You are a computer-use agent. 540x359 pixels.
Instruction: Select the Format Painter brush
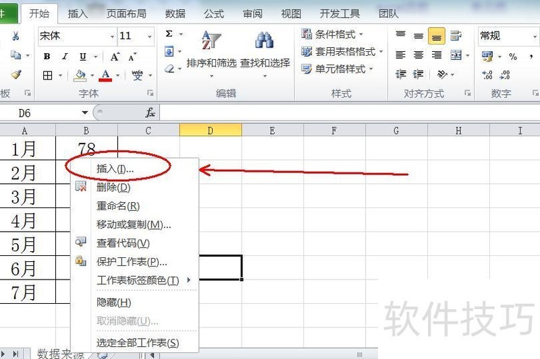click(x=16, y=74)
